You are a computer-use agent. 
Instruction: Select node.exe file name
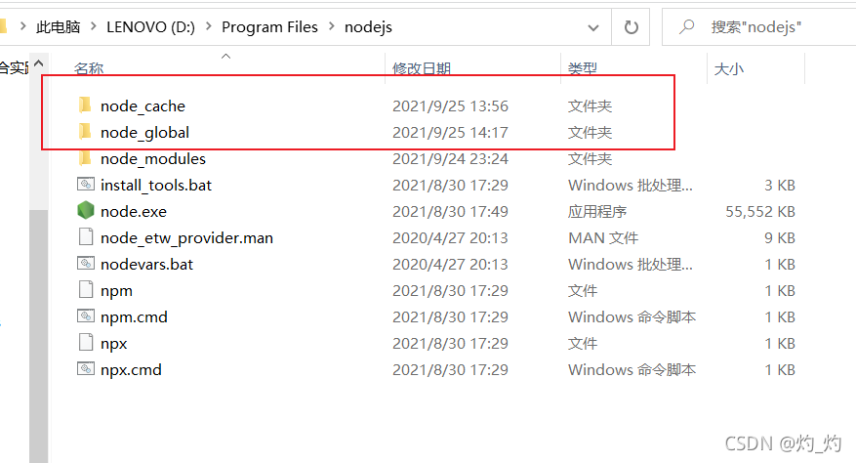click(134, 212)
